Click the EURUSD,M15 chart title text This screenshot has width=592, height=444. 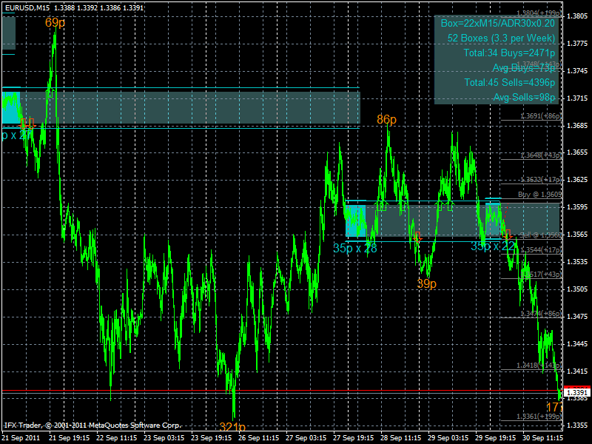coord(28,7)
